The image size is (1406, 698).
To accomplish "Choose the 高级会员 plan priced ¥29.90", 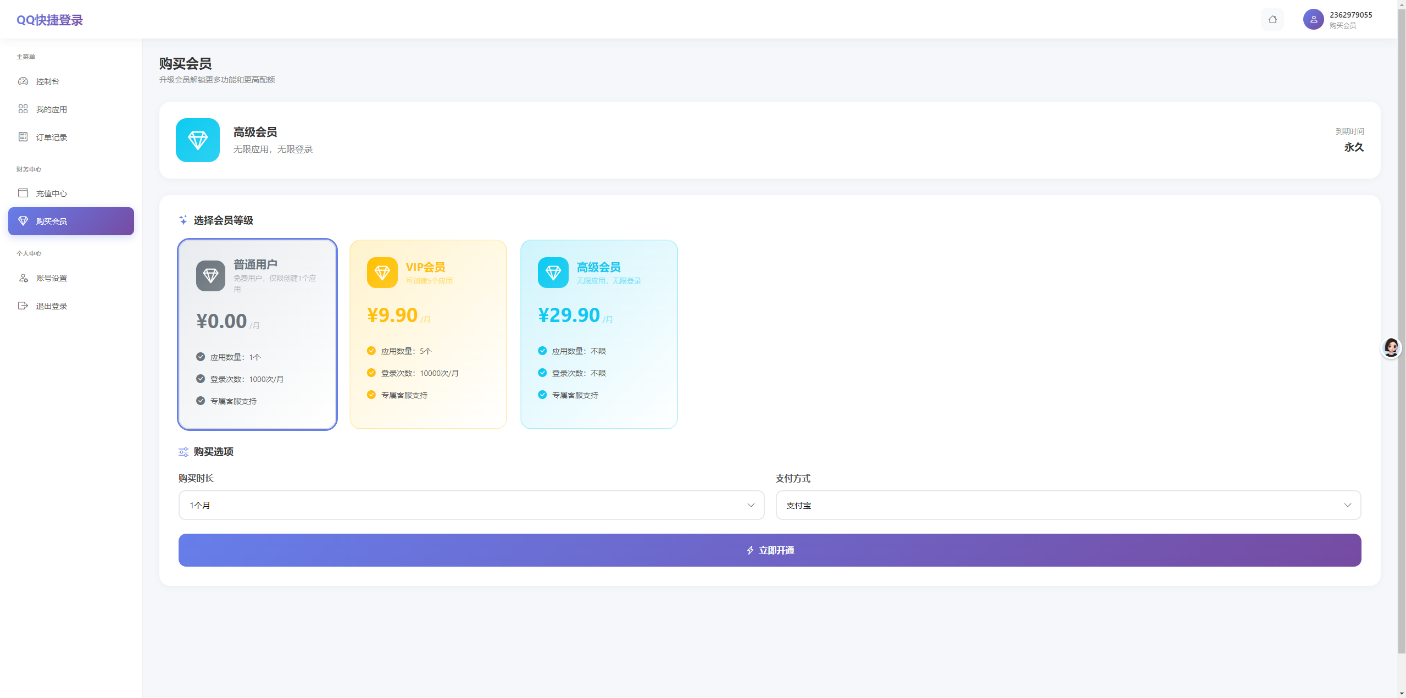I will pos(599,334).
